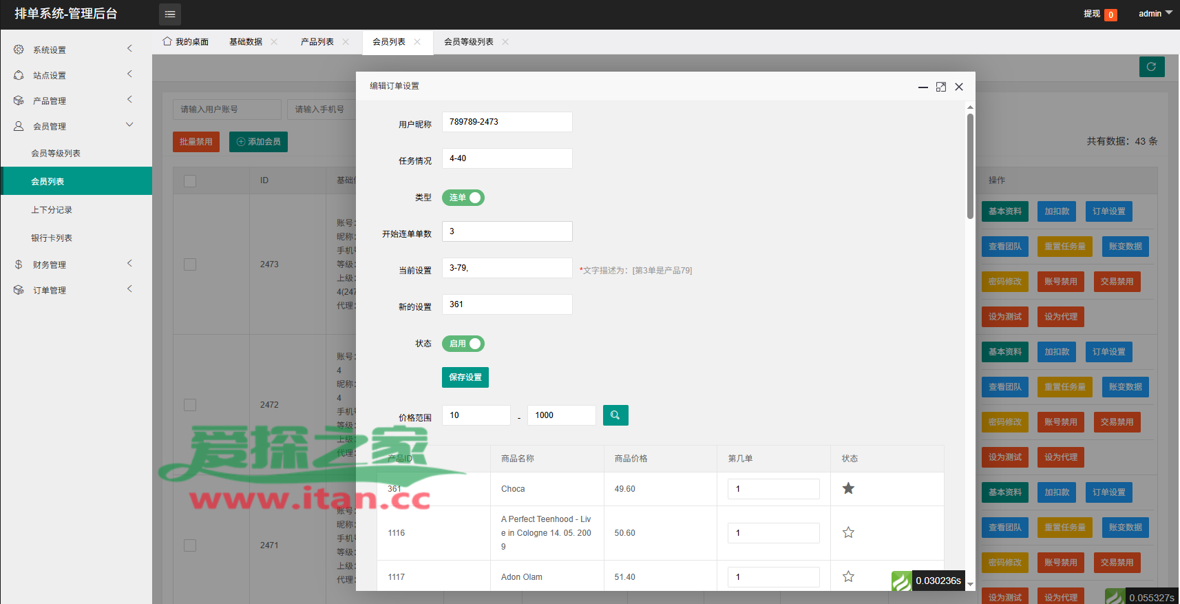
Task: Click the hamburger menu toggle icon
Action: point(170,14)
